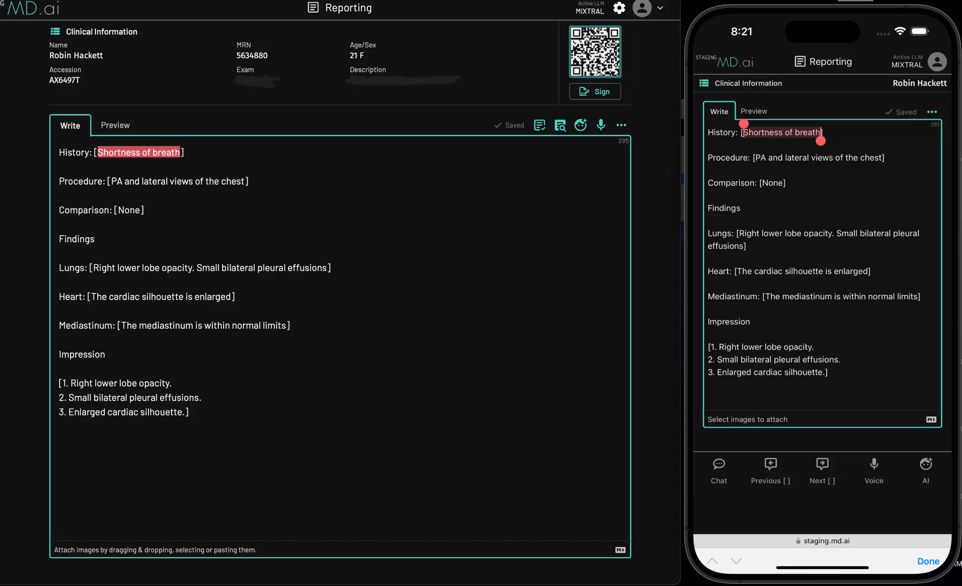The height and width of the screenshot is (586, 962).
Task: Click the QR code image
Action: click(x=595, y=52)
